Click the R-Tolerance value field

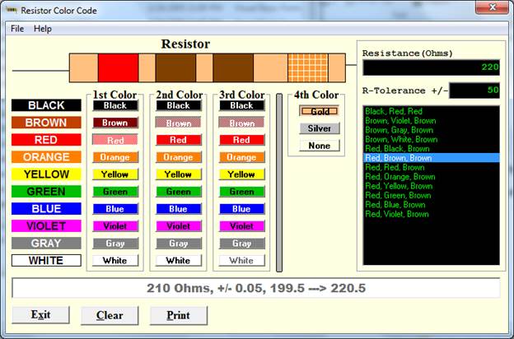tap(474, 91)
